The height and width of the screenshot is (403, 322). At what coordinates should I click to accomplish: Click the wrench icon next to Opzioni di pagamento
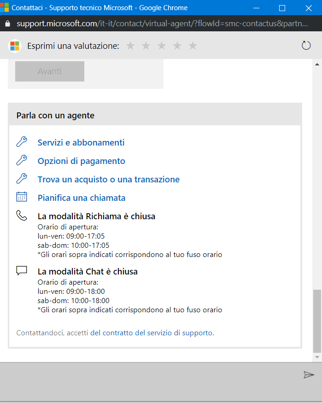[x=22, y=160]
